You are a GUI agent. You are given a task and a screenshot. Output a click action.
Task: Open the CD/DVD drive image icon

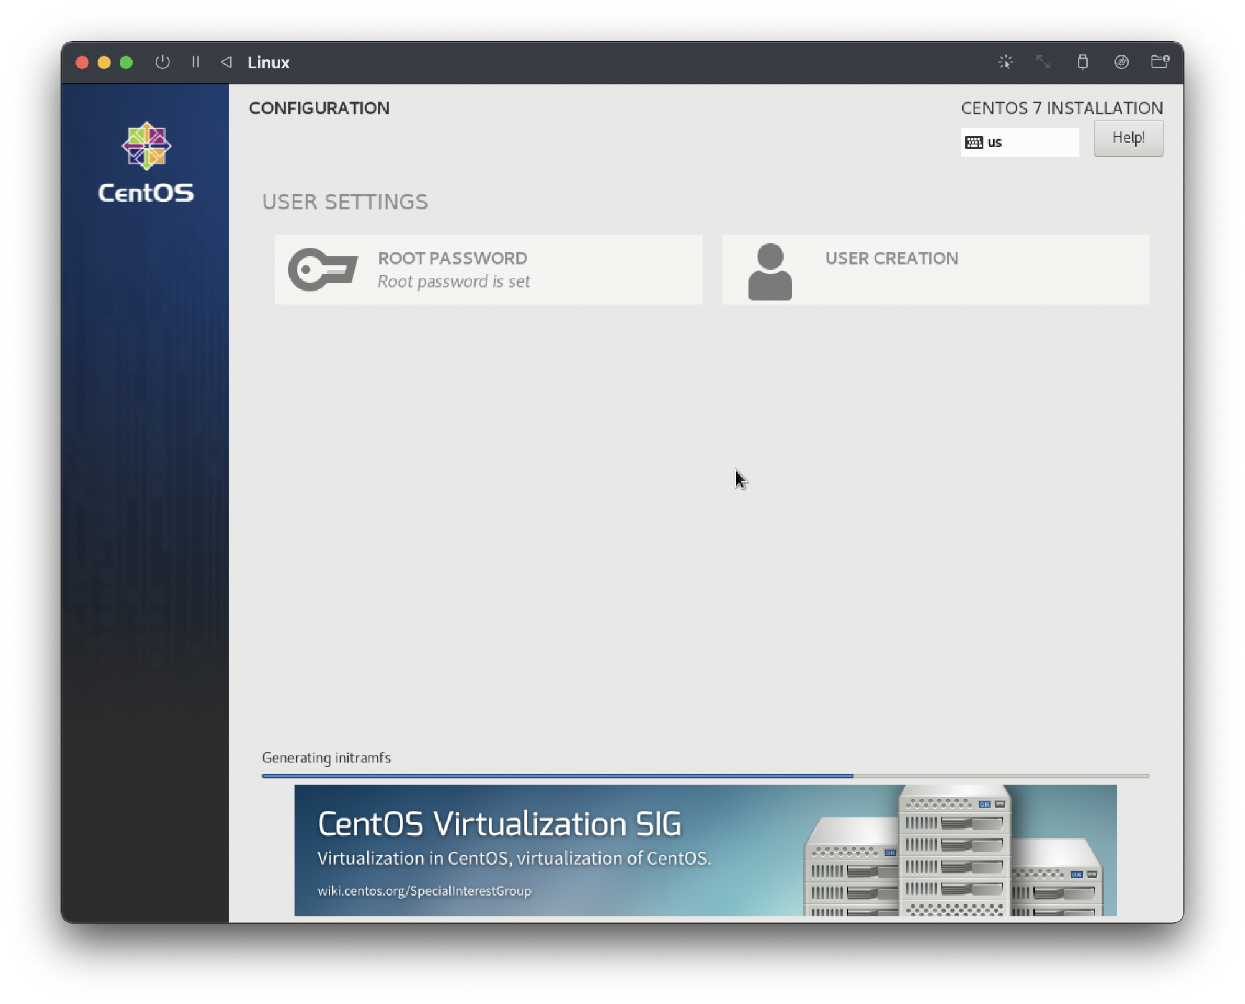(x=1121, y=62)
